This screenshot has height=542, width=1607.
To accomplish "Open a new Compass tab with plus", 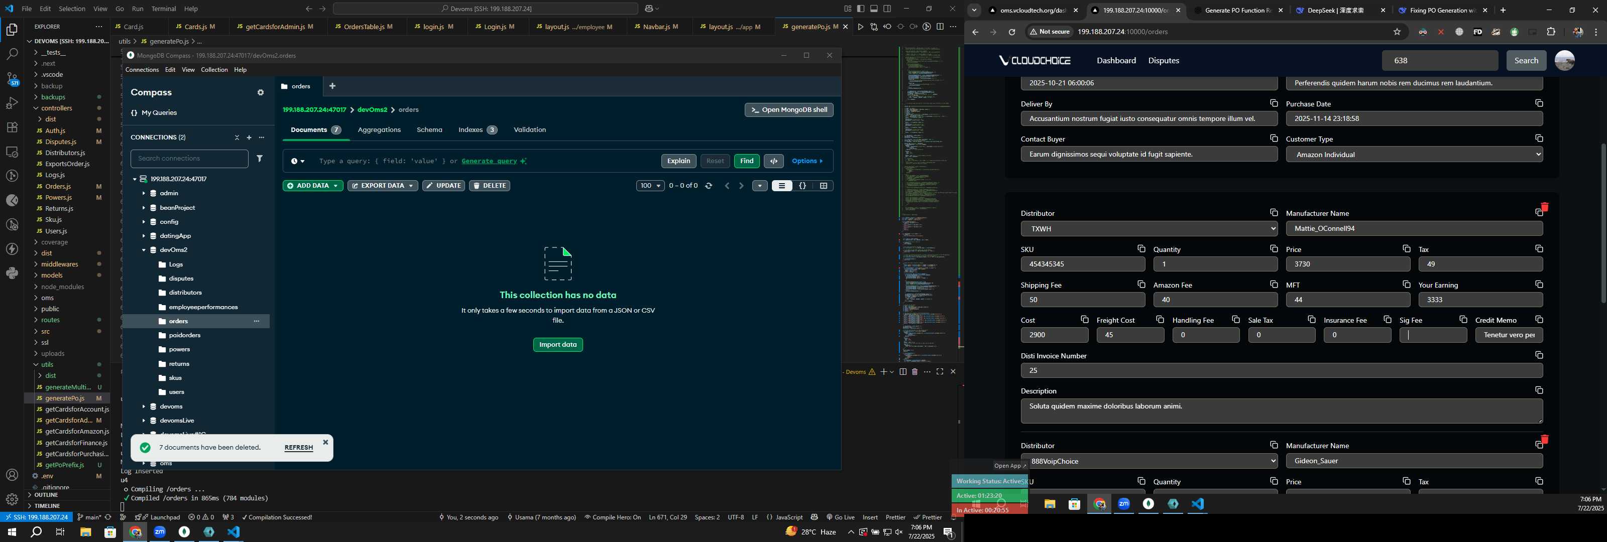I will coord(332,86).
